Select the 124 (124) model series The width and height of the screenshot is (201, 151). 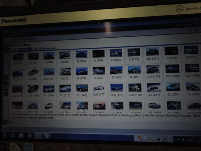(x=49, y=74)
